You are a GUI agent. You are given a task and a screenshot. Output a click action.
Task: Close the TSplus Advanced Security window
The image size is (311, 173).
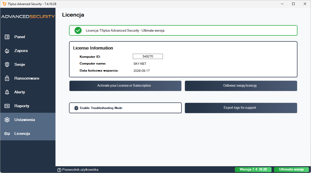point(305,4)
